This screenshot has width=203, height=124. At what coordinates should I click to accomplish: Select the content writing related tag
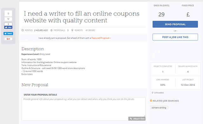pyautogui.click(x=159, y=108)
